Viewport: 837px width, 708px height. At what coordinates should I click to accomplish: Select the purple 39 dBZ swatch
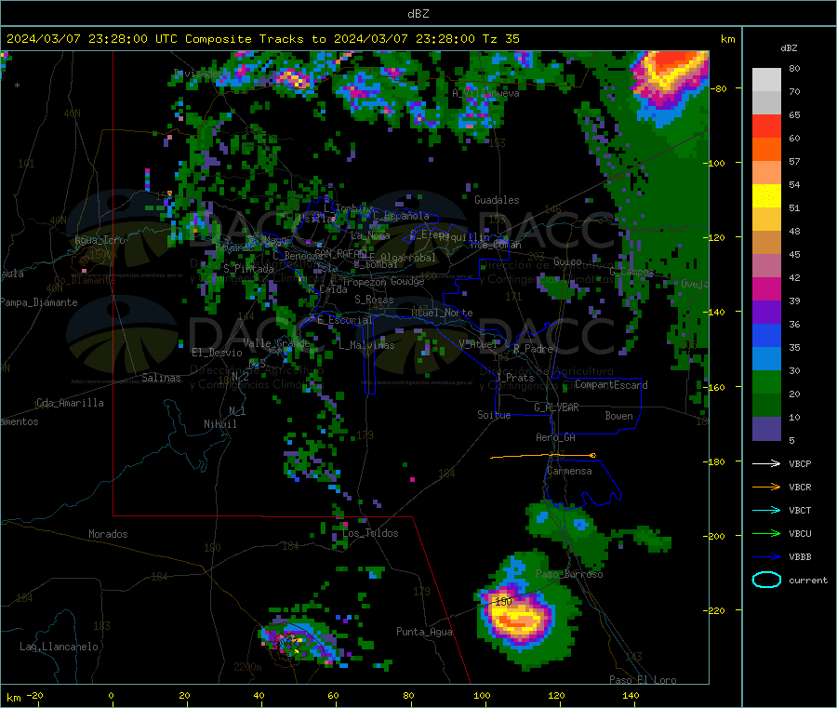(766, 312)
